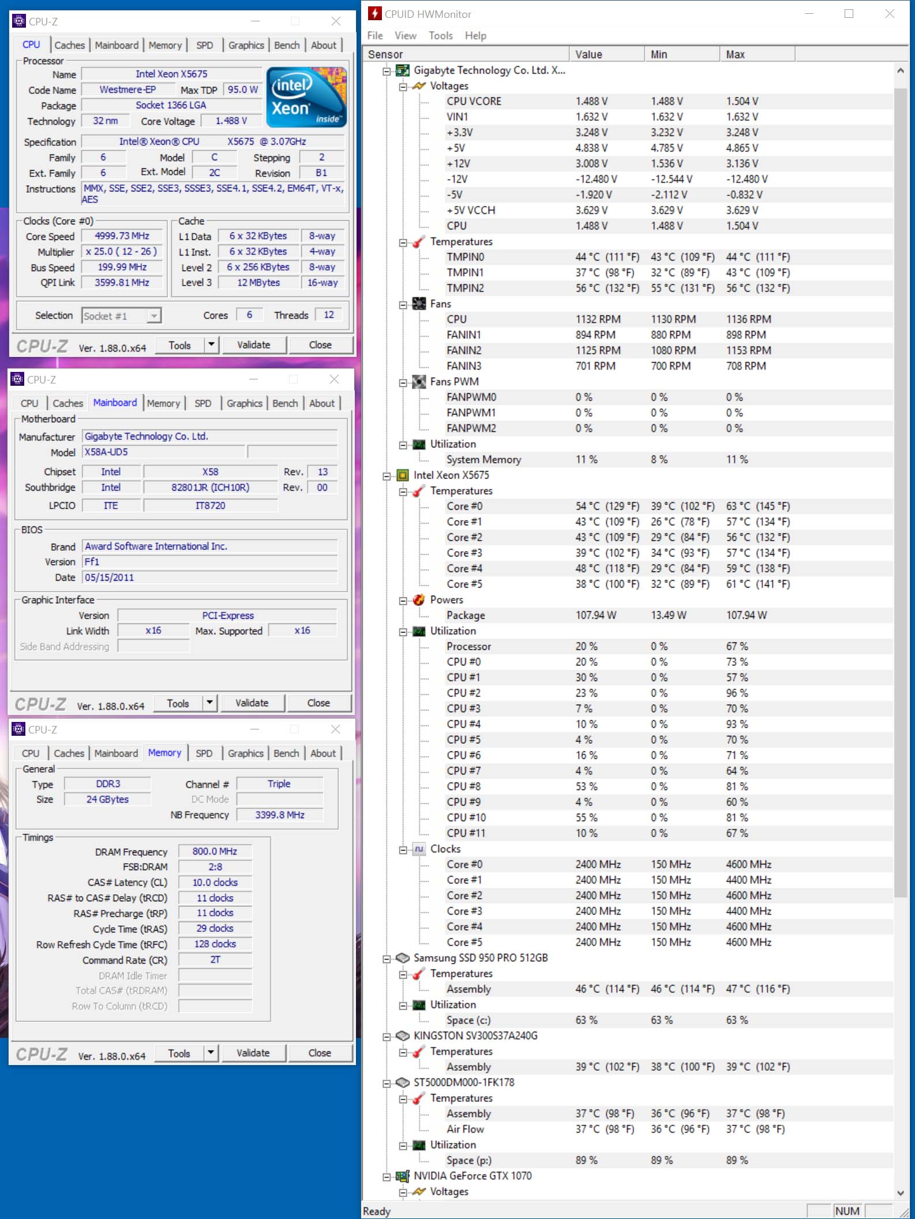Image resolution: width=915 pixels, height=1219 pixels.
Task: Collapse the Powers group
Action: tap(403, 600)
